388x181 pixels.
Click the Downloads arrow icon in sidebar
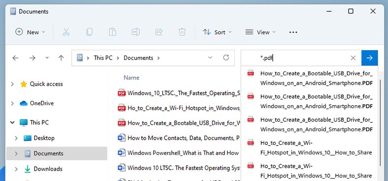tap(28, 169)
